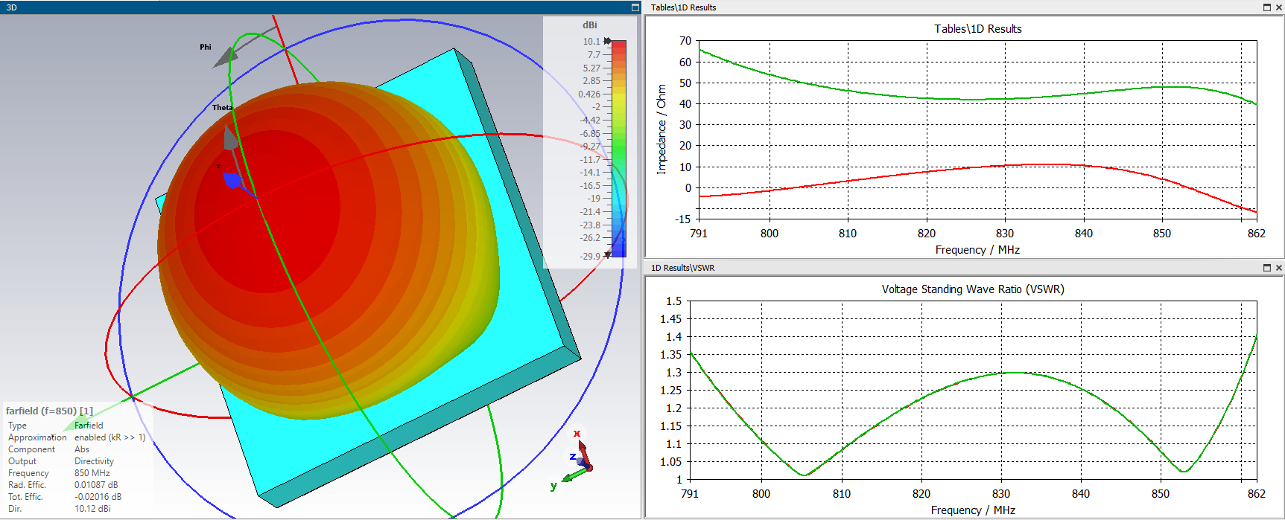1285x520 pixels.
Task: Click the Voltage Standing Wave Ratio (VSWR) title
Action: 973,289
